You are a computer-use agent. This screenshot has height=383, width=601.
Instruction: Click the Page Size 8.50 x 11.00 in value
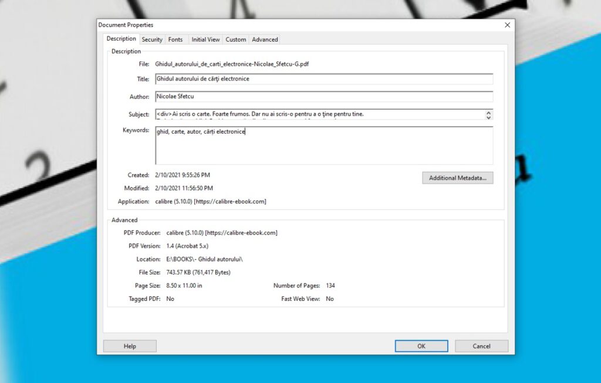click(184, 286)
